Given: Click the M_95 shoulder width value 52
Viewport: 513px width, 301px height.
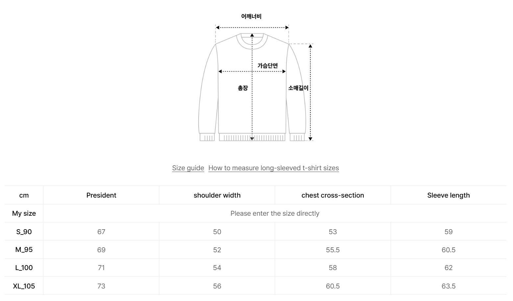Looking at the screenshot, I should pyautogui.click(x=217, y=250).
